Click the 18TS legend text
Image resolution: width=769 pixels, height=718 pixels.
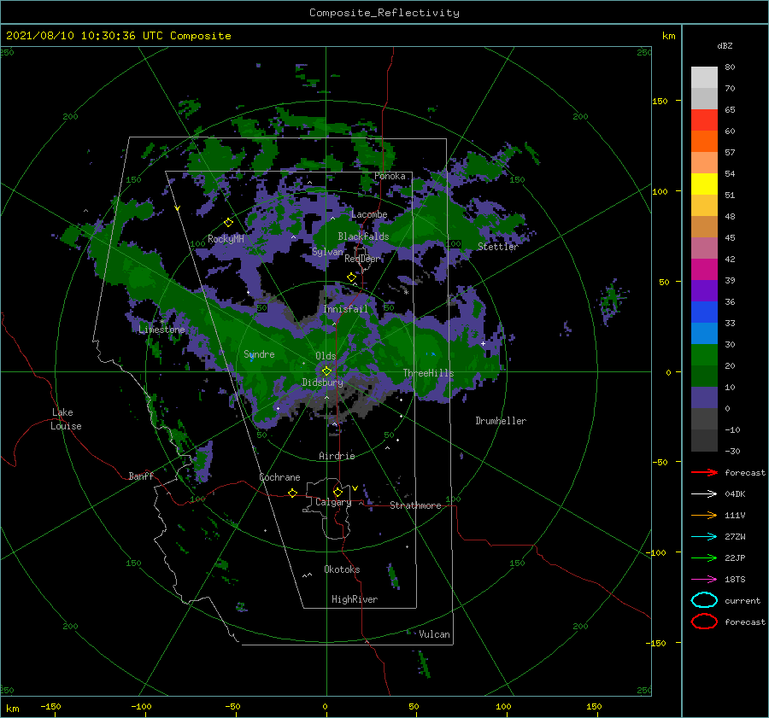(735, 580)
